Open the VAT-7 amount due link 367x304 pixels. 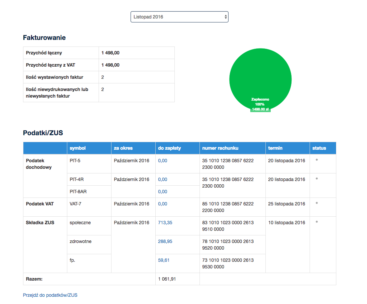[x=163, y=204]
